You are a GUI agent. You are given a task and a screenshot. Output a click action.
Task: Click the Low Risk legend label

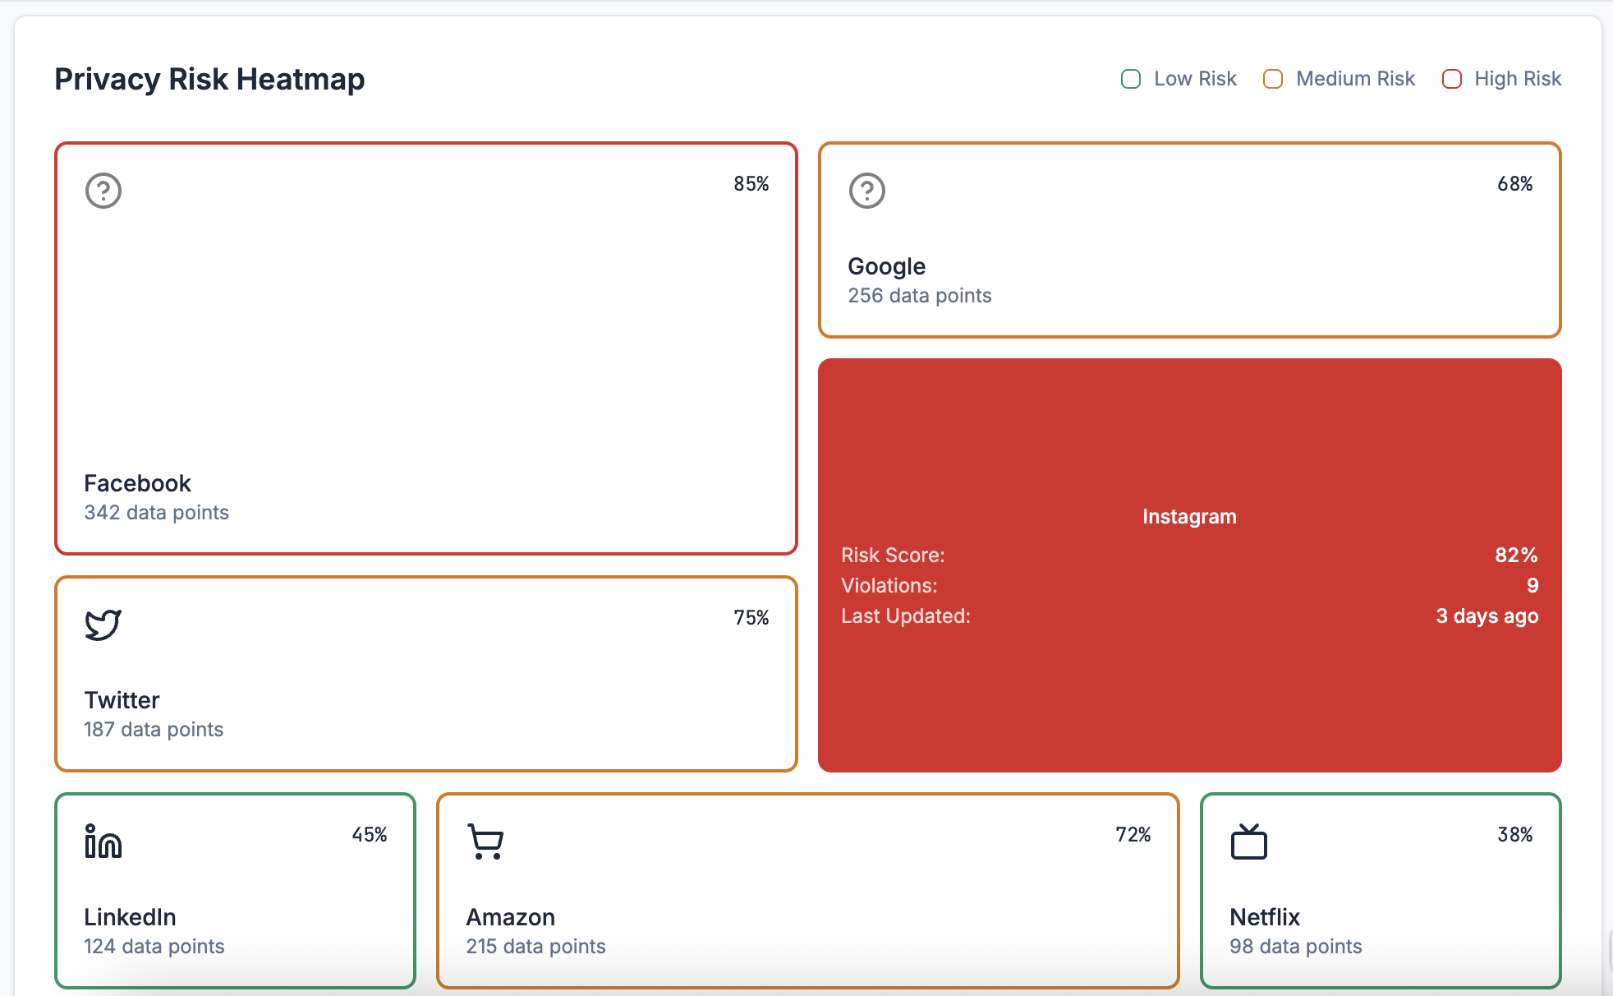[1195, 79]
